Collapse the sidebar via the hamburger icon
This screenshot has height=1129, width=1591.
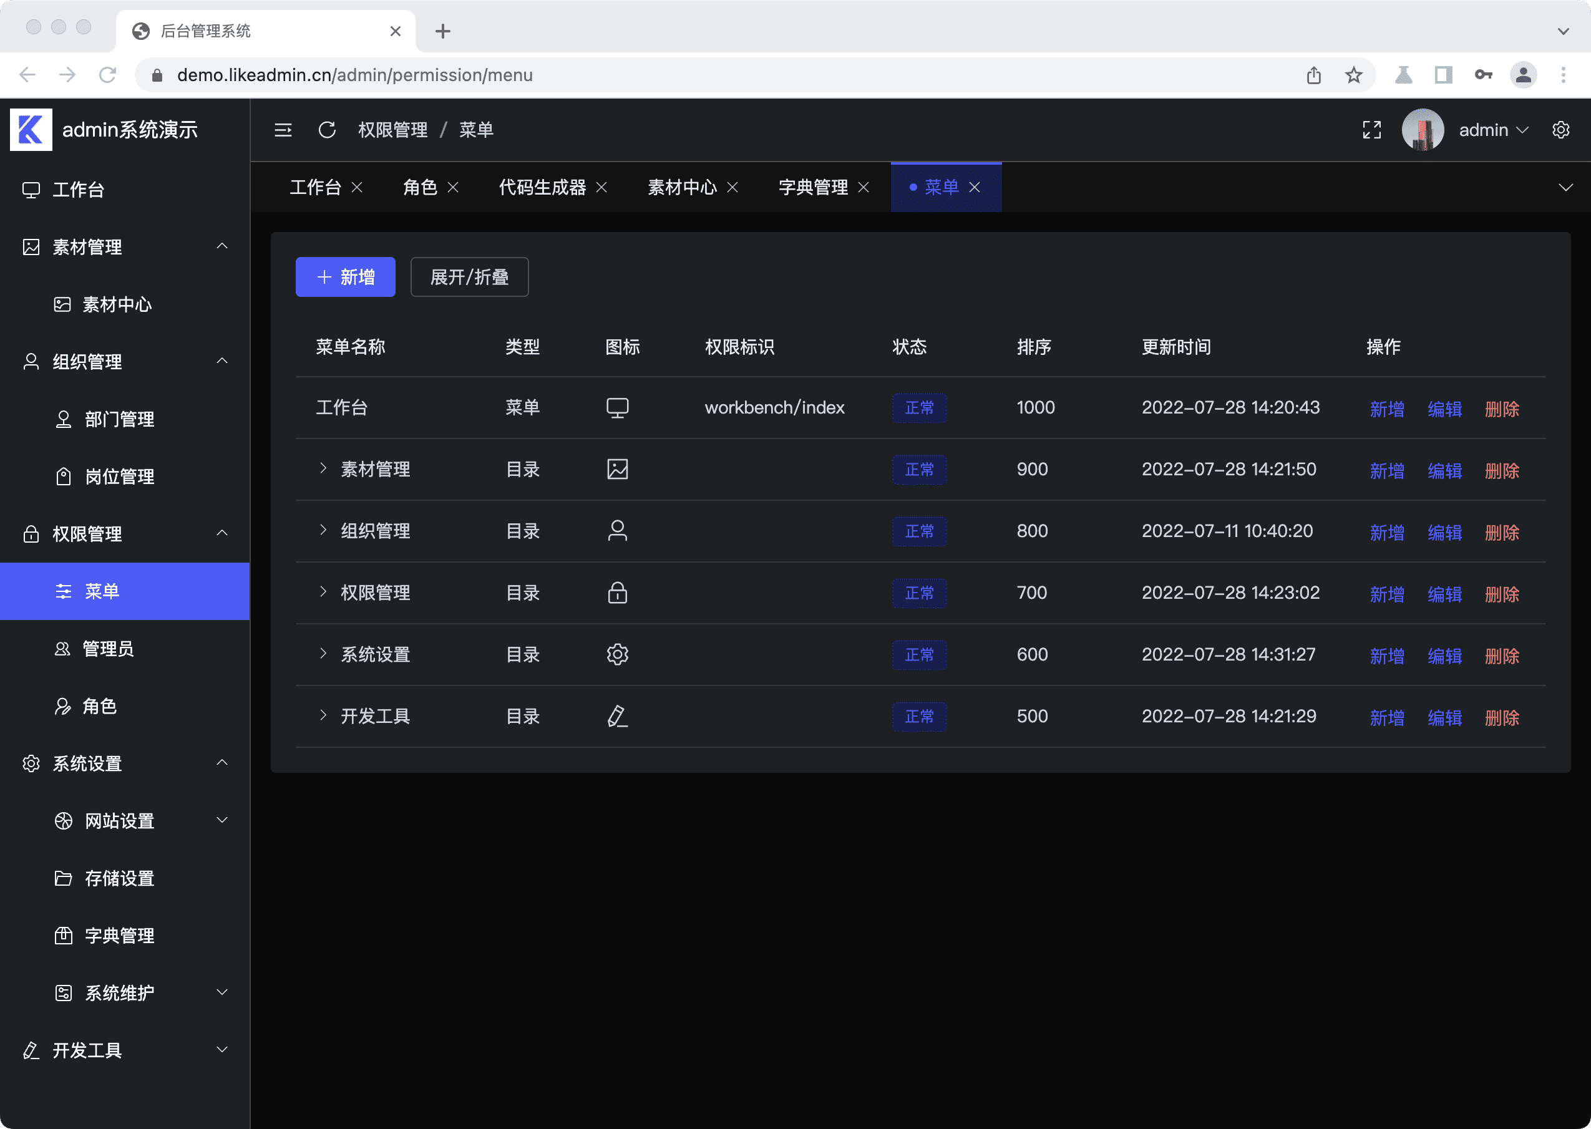click(282, 129)
